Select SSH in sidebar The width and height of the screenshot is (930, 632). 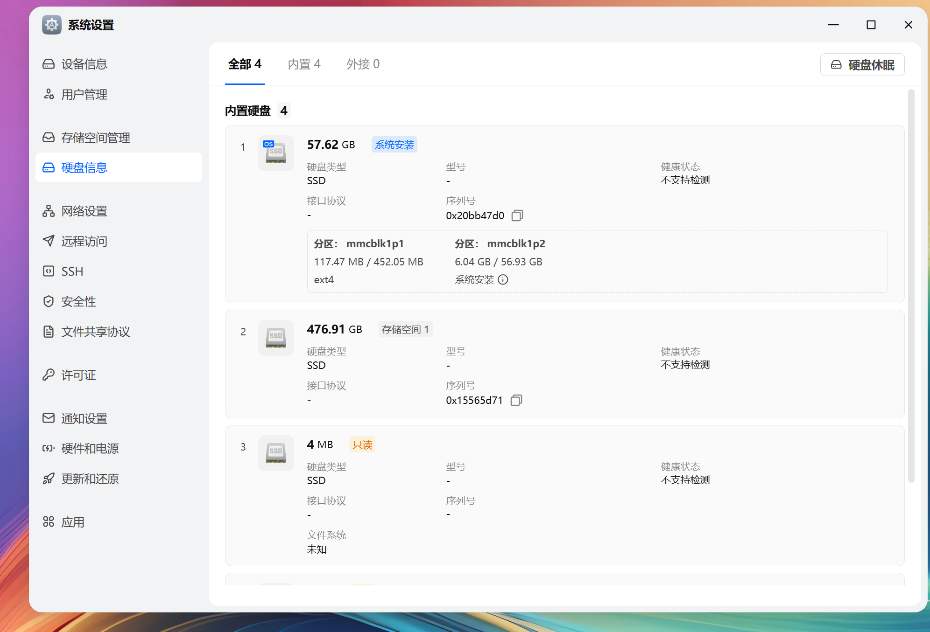point(72,271)
